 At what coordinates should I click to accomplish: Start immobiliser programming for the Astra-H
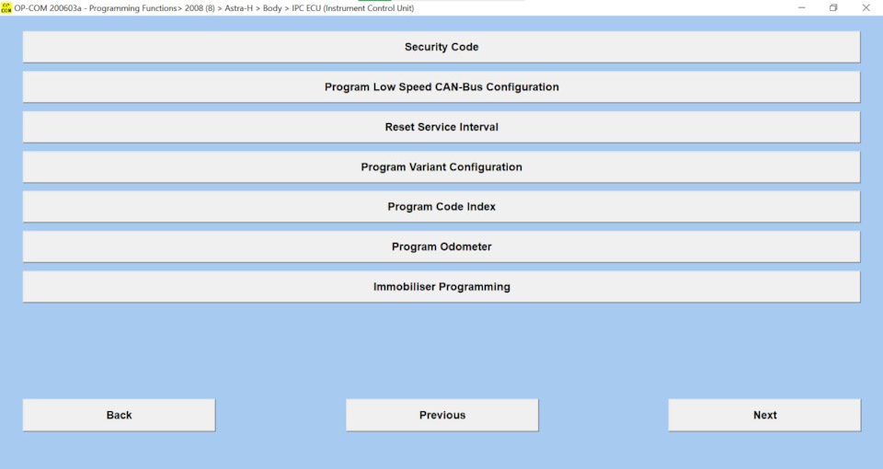[x=441, y=287]
